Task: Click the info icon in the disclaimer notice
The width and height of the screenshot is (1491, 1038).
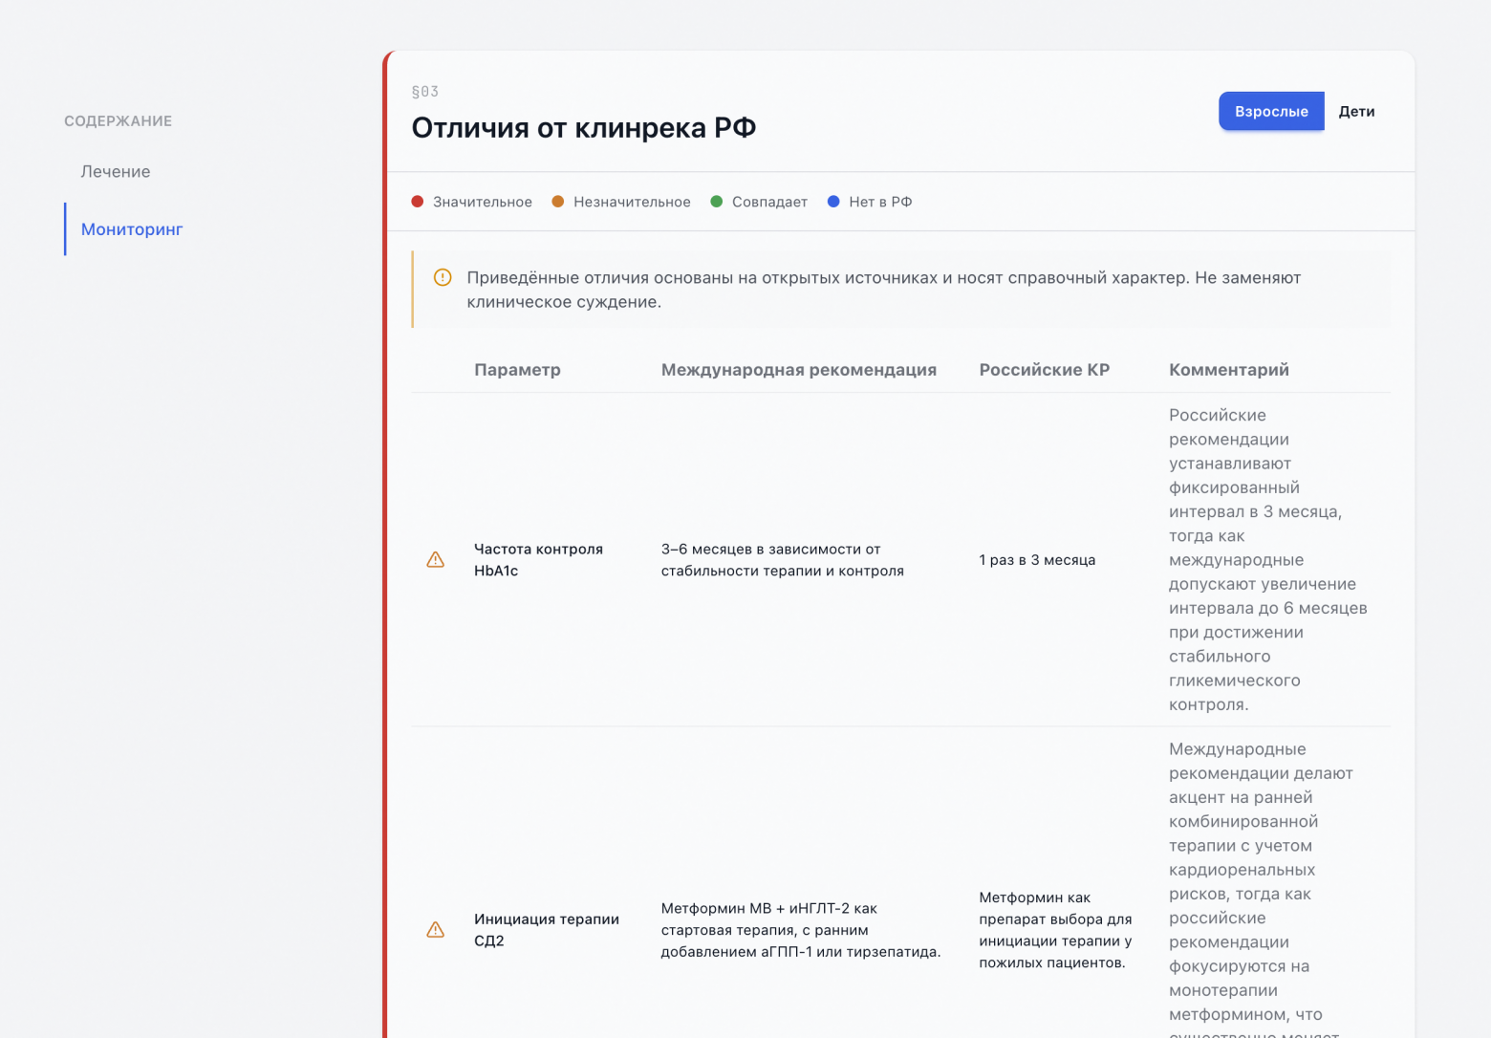Action: pyautogui.click(x=443, y=277)
